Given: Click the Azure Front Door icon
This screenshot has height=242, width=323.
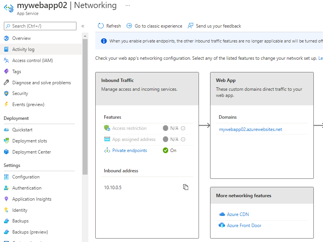Looking at the screenshot, I should pos(222,226).
